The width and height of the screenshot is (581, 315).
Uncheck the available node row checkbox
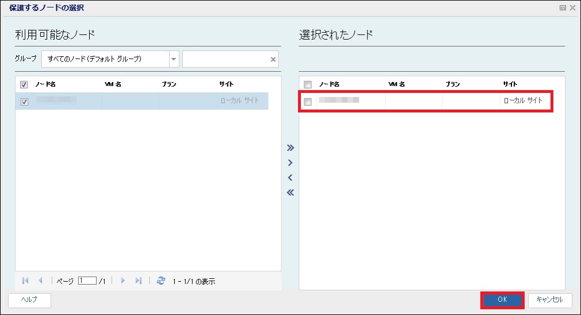[24, 102]
